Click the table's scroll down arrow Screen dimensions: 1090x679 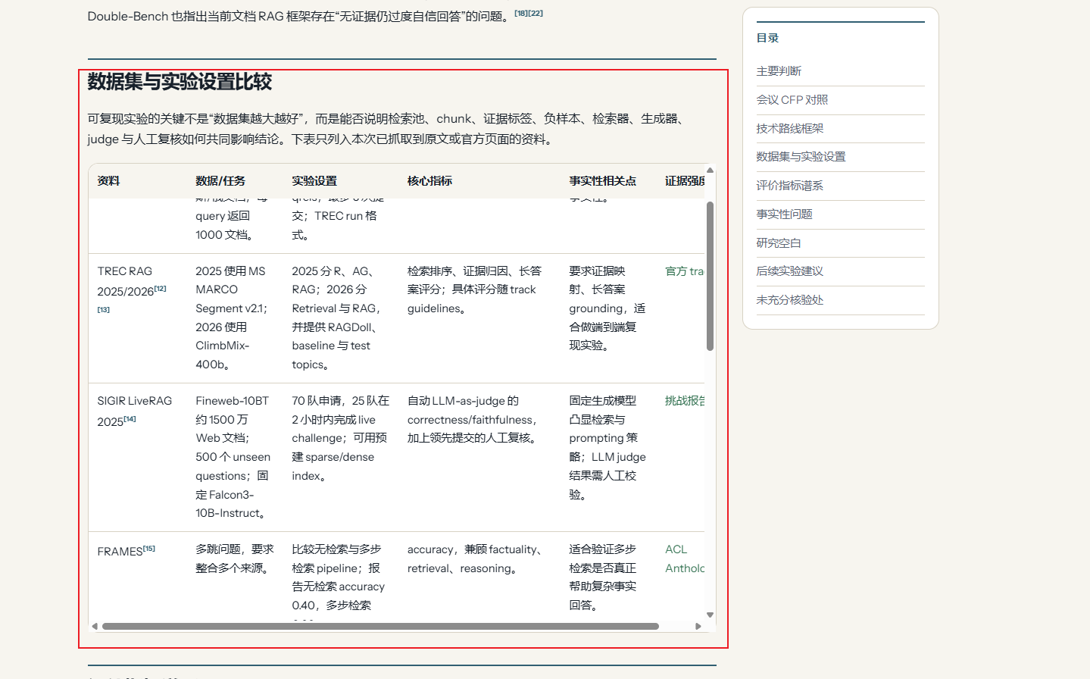[x=710, y=615]
